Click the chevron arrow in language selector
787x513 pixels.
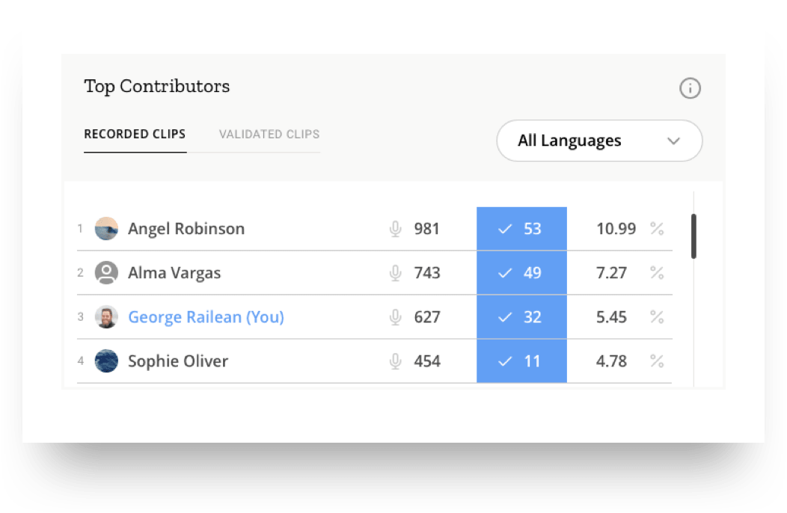click(x=673, y=141)
